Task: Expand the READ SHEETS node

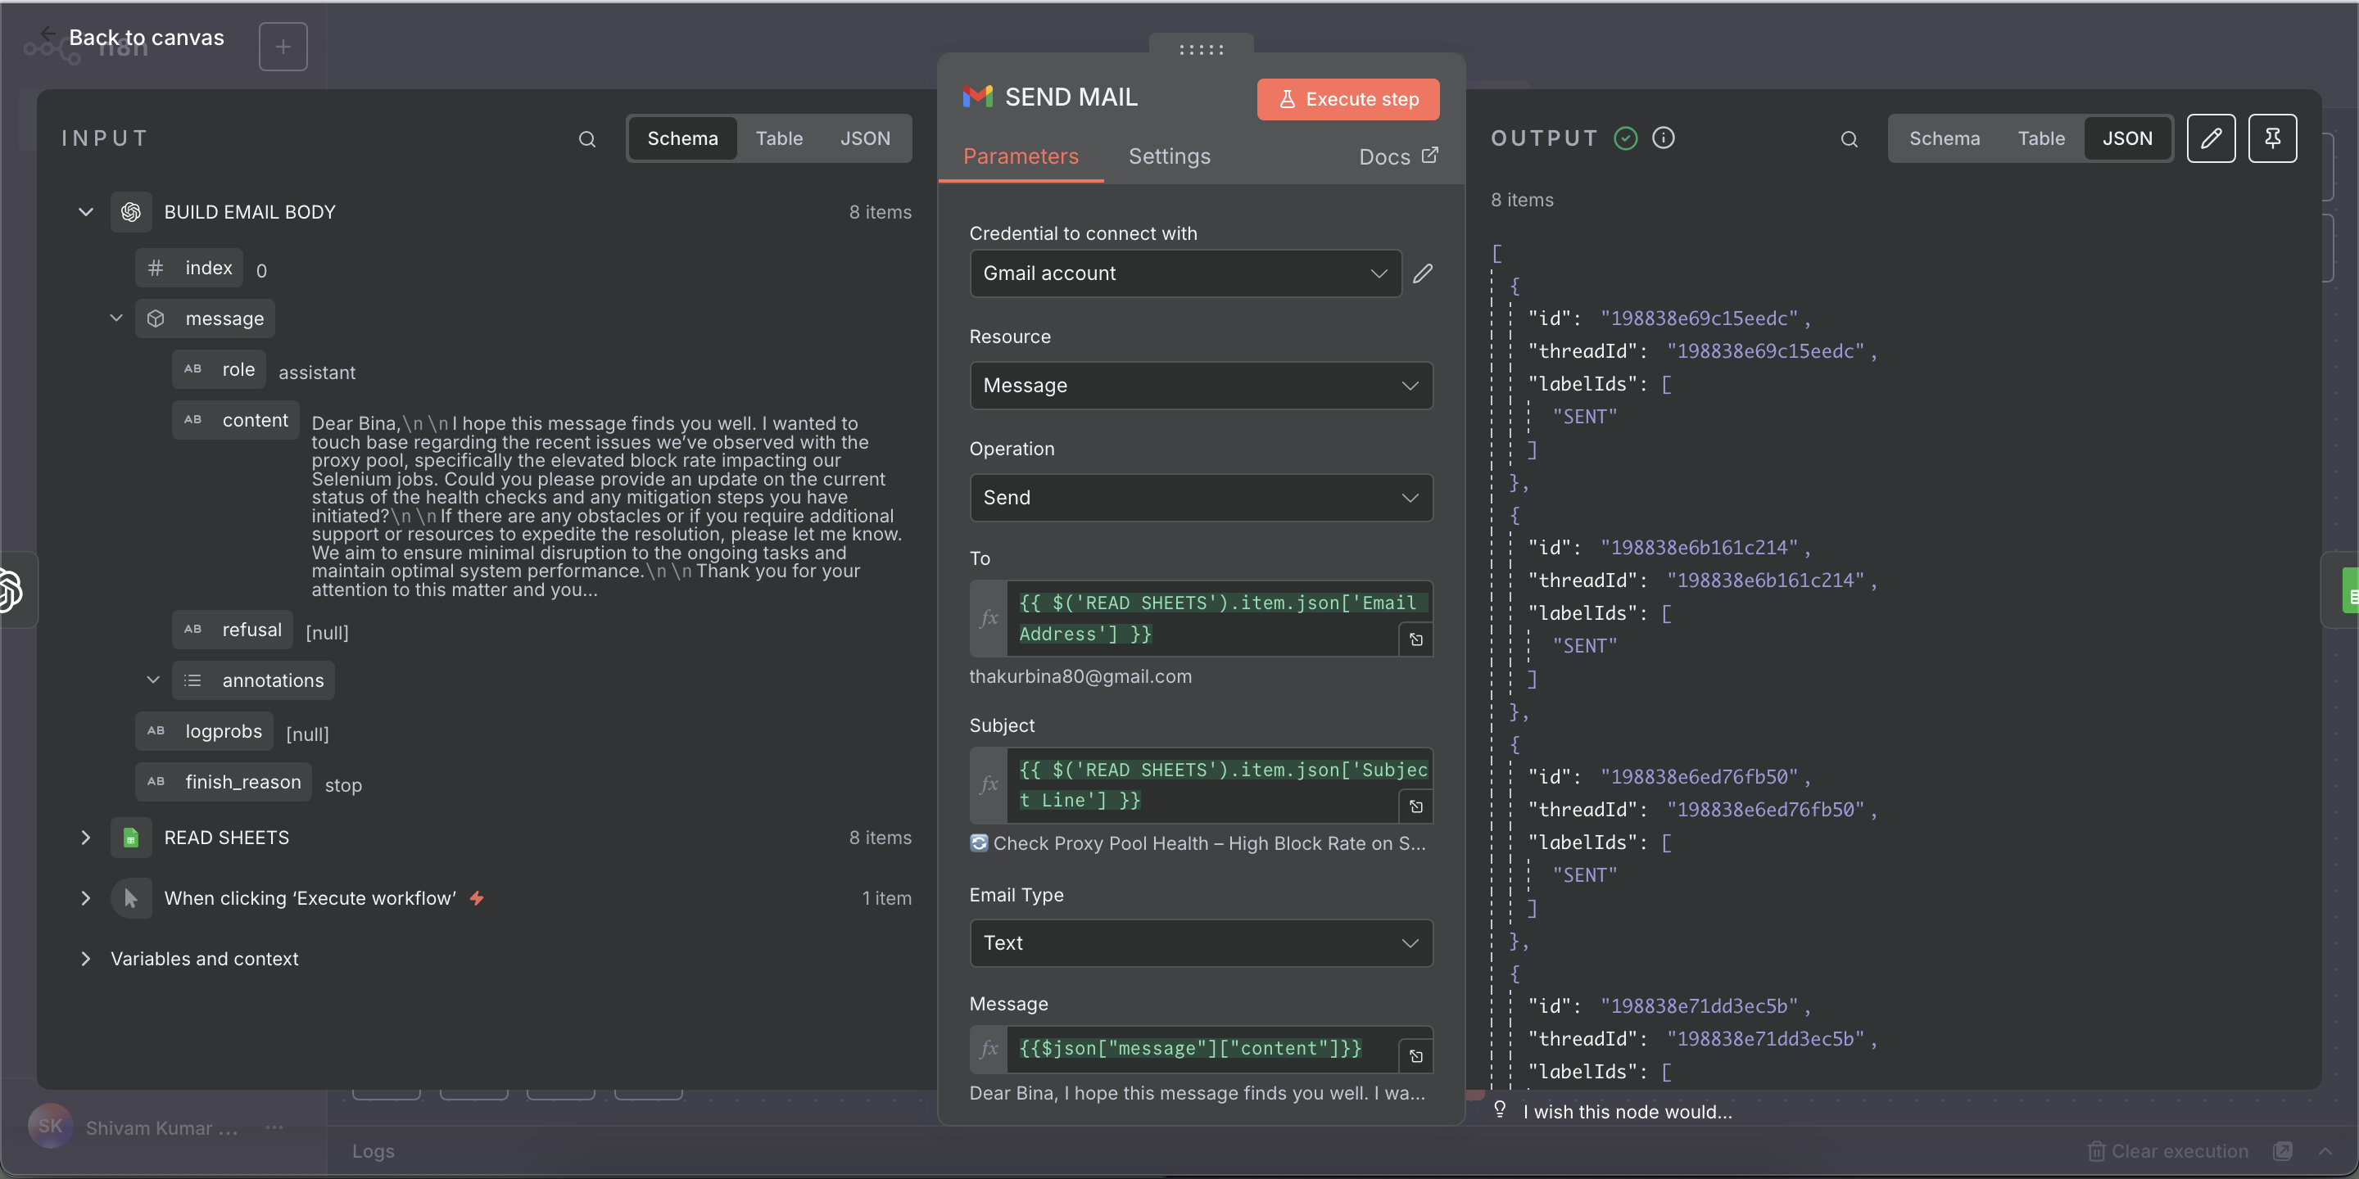Action: (85, 838)
